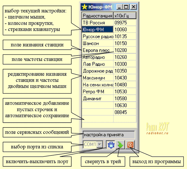Click frequency cell 10530
This screenshot has height=169, width=187.
(x=125, y=92)
